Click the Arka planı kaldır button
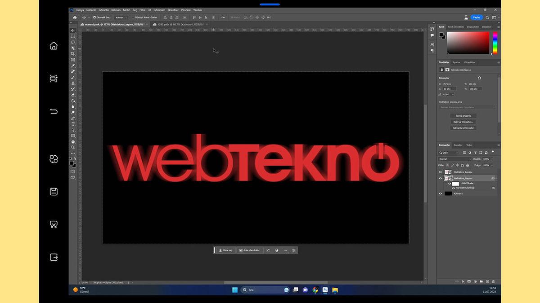 point(249,250)
